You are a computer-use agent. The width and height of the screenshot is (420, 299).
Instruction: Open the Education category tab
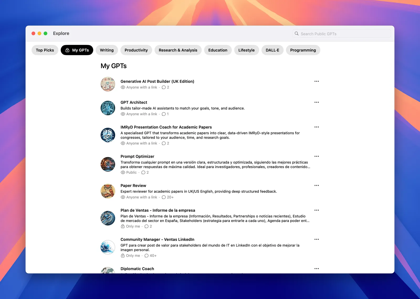[218, 50]
